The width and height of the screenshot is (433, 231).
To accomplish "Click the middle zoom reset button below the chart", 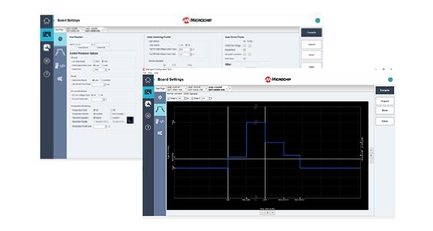I will (267, 213).
